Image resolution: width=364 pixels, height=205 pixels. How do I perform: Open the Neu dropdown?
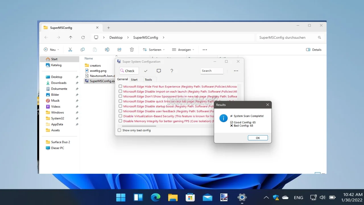[51, 50]
